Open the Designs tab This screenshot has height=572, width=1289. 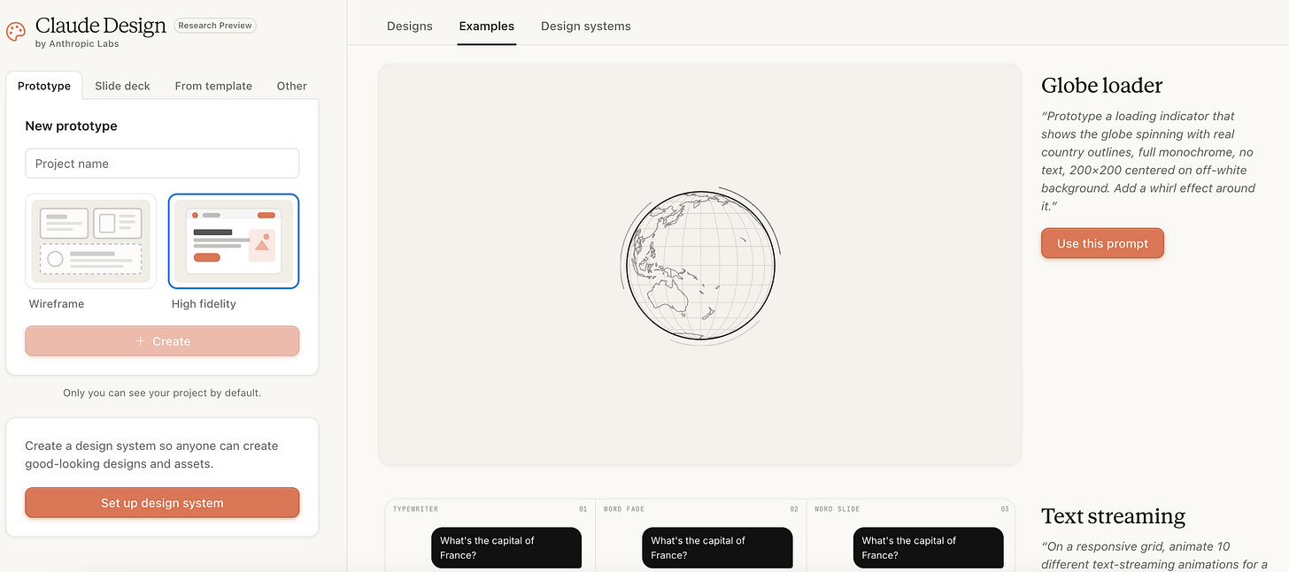(x=410, y=27)
